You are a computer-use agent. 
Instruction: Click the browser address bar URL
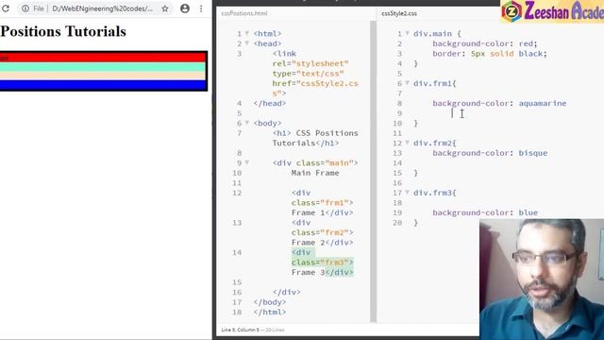click(102, 8)
